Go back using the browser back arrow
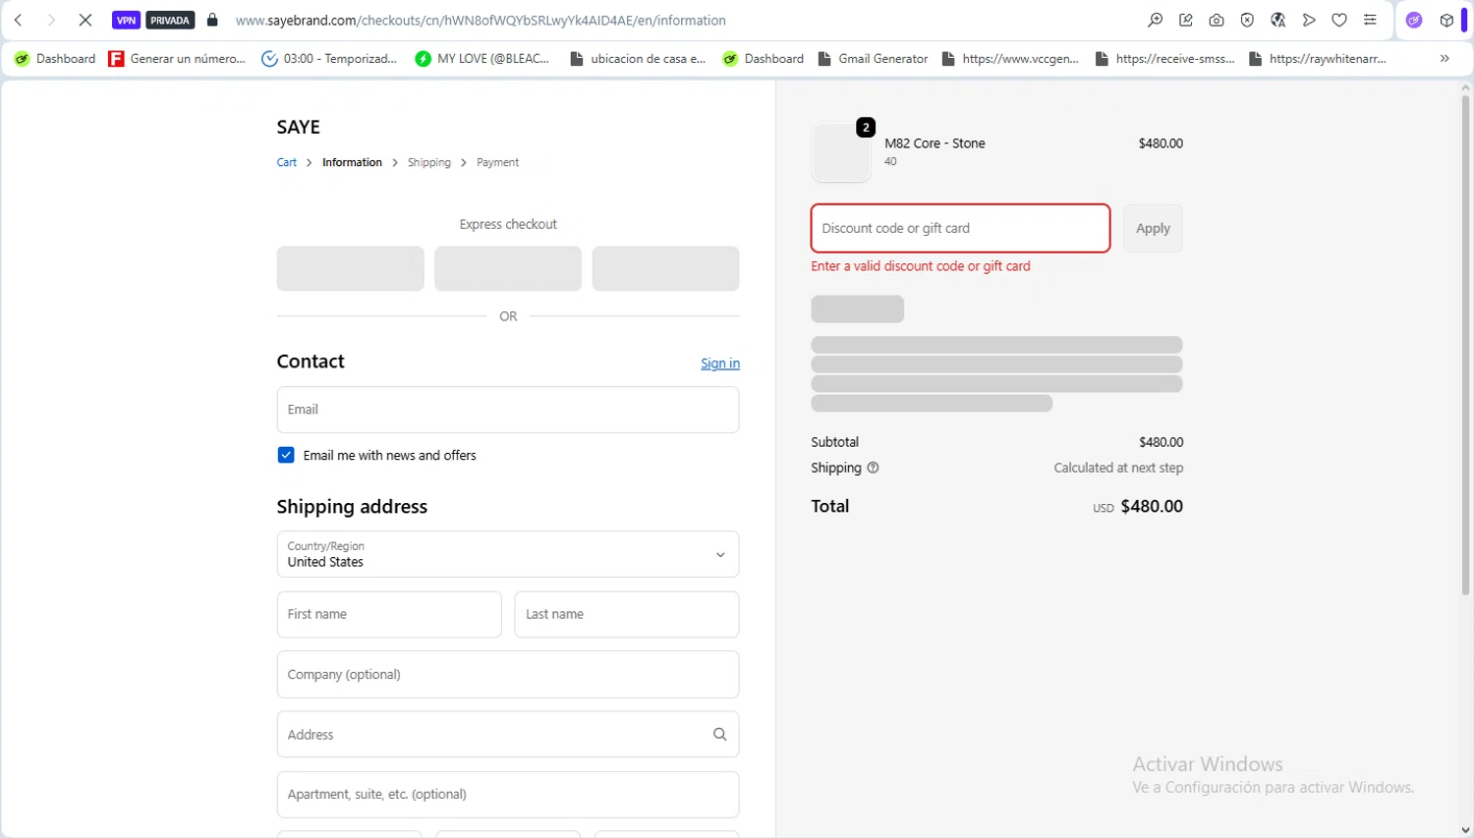1474x838 pixels. point(19,20)
